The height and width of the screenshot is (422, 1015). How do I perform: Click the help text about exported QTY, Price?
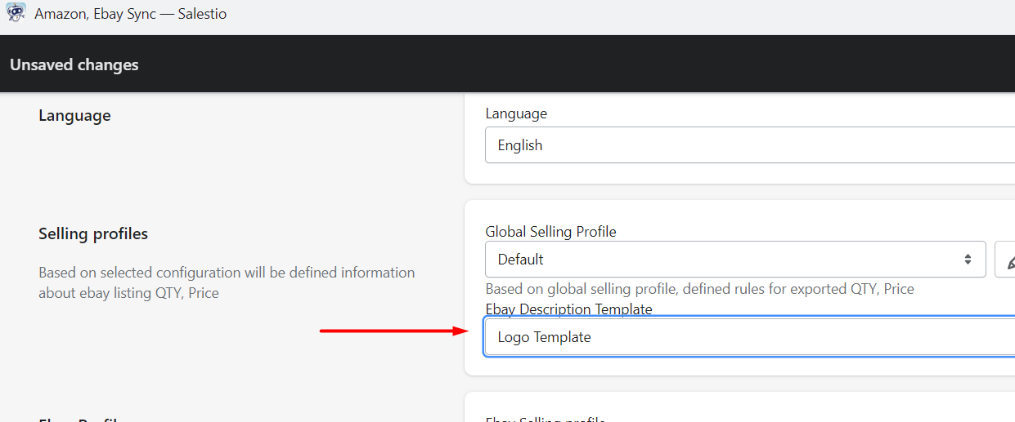click(699, 289)
